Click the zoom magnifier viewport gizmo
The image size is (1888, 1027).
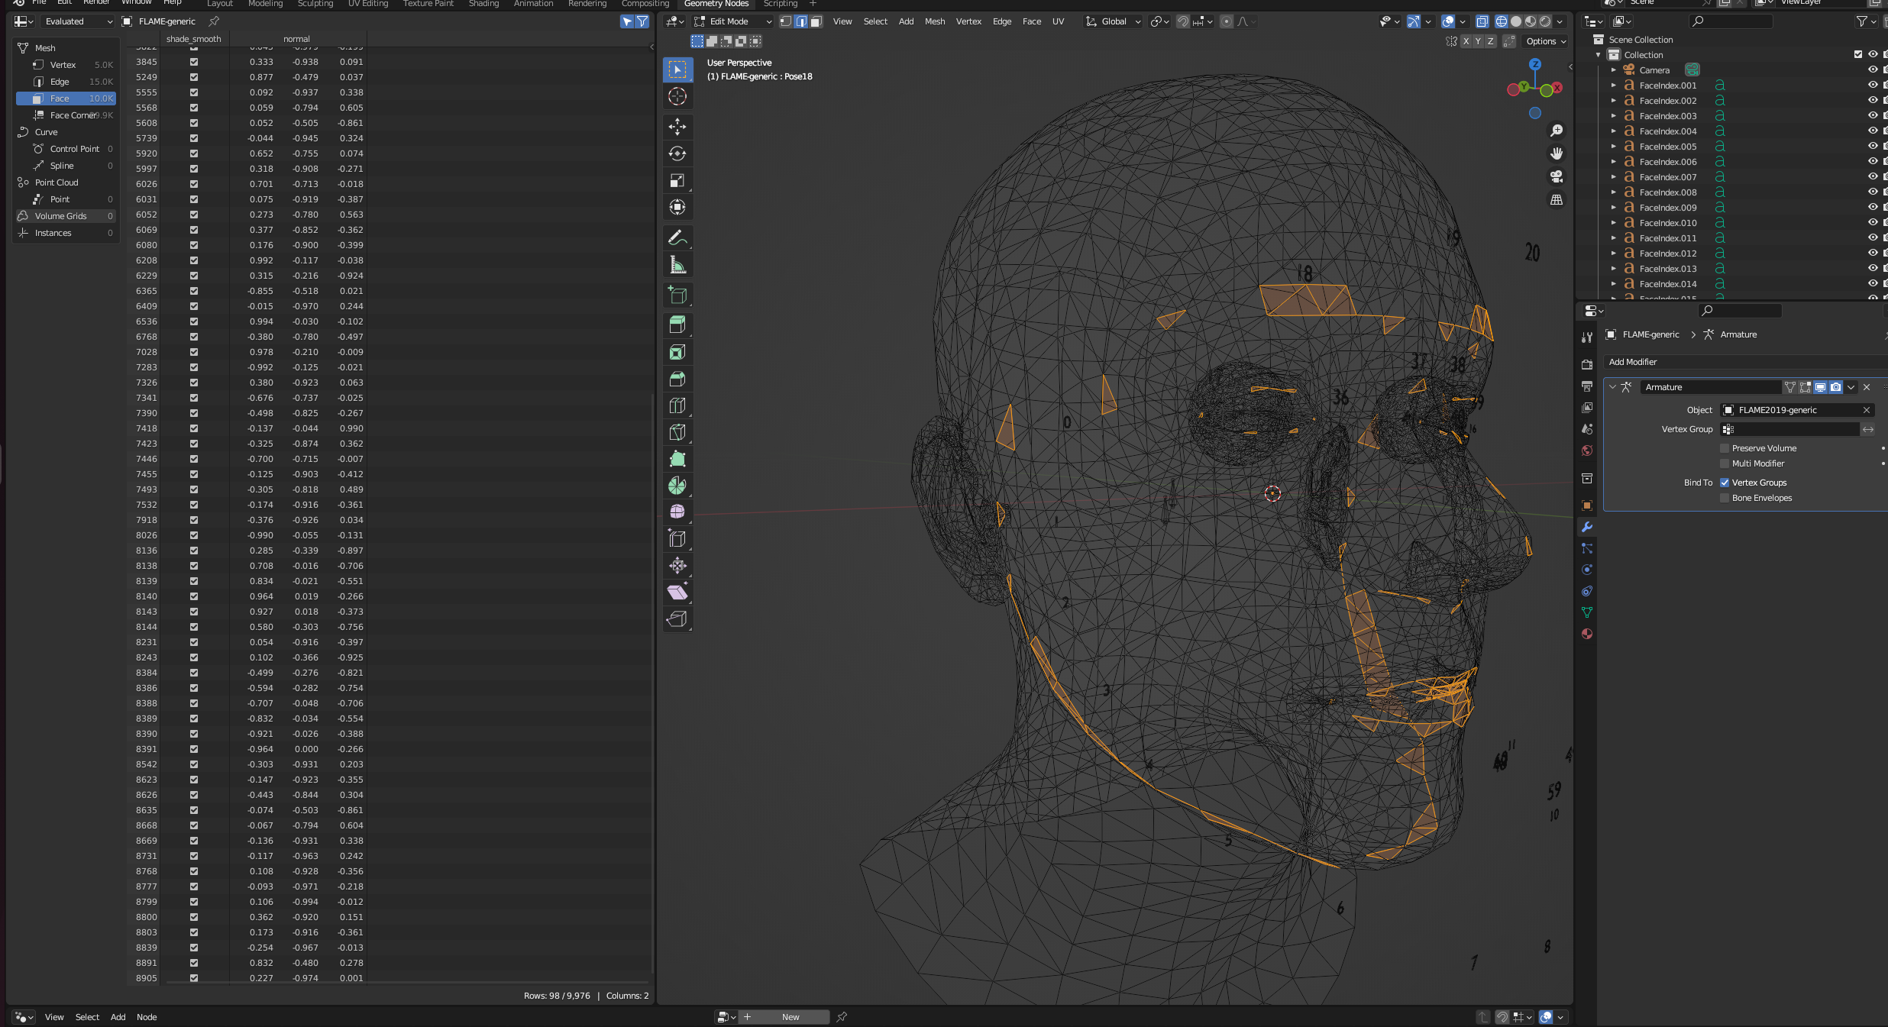1556,131
